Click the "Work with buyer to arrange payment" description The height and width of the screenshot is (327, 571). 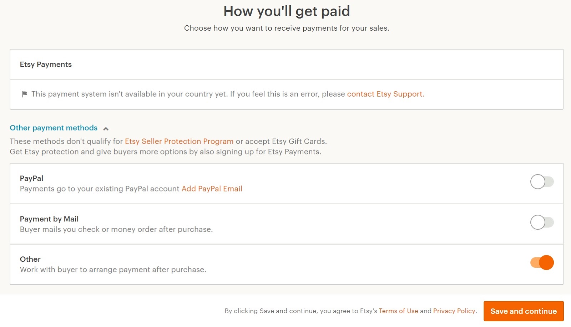pyautogui.click(x=113, y=270)
